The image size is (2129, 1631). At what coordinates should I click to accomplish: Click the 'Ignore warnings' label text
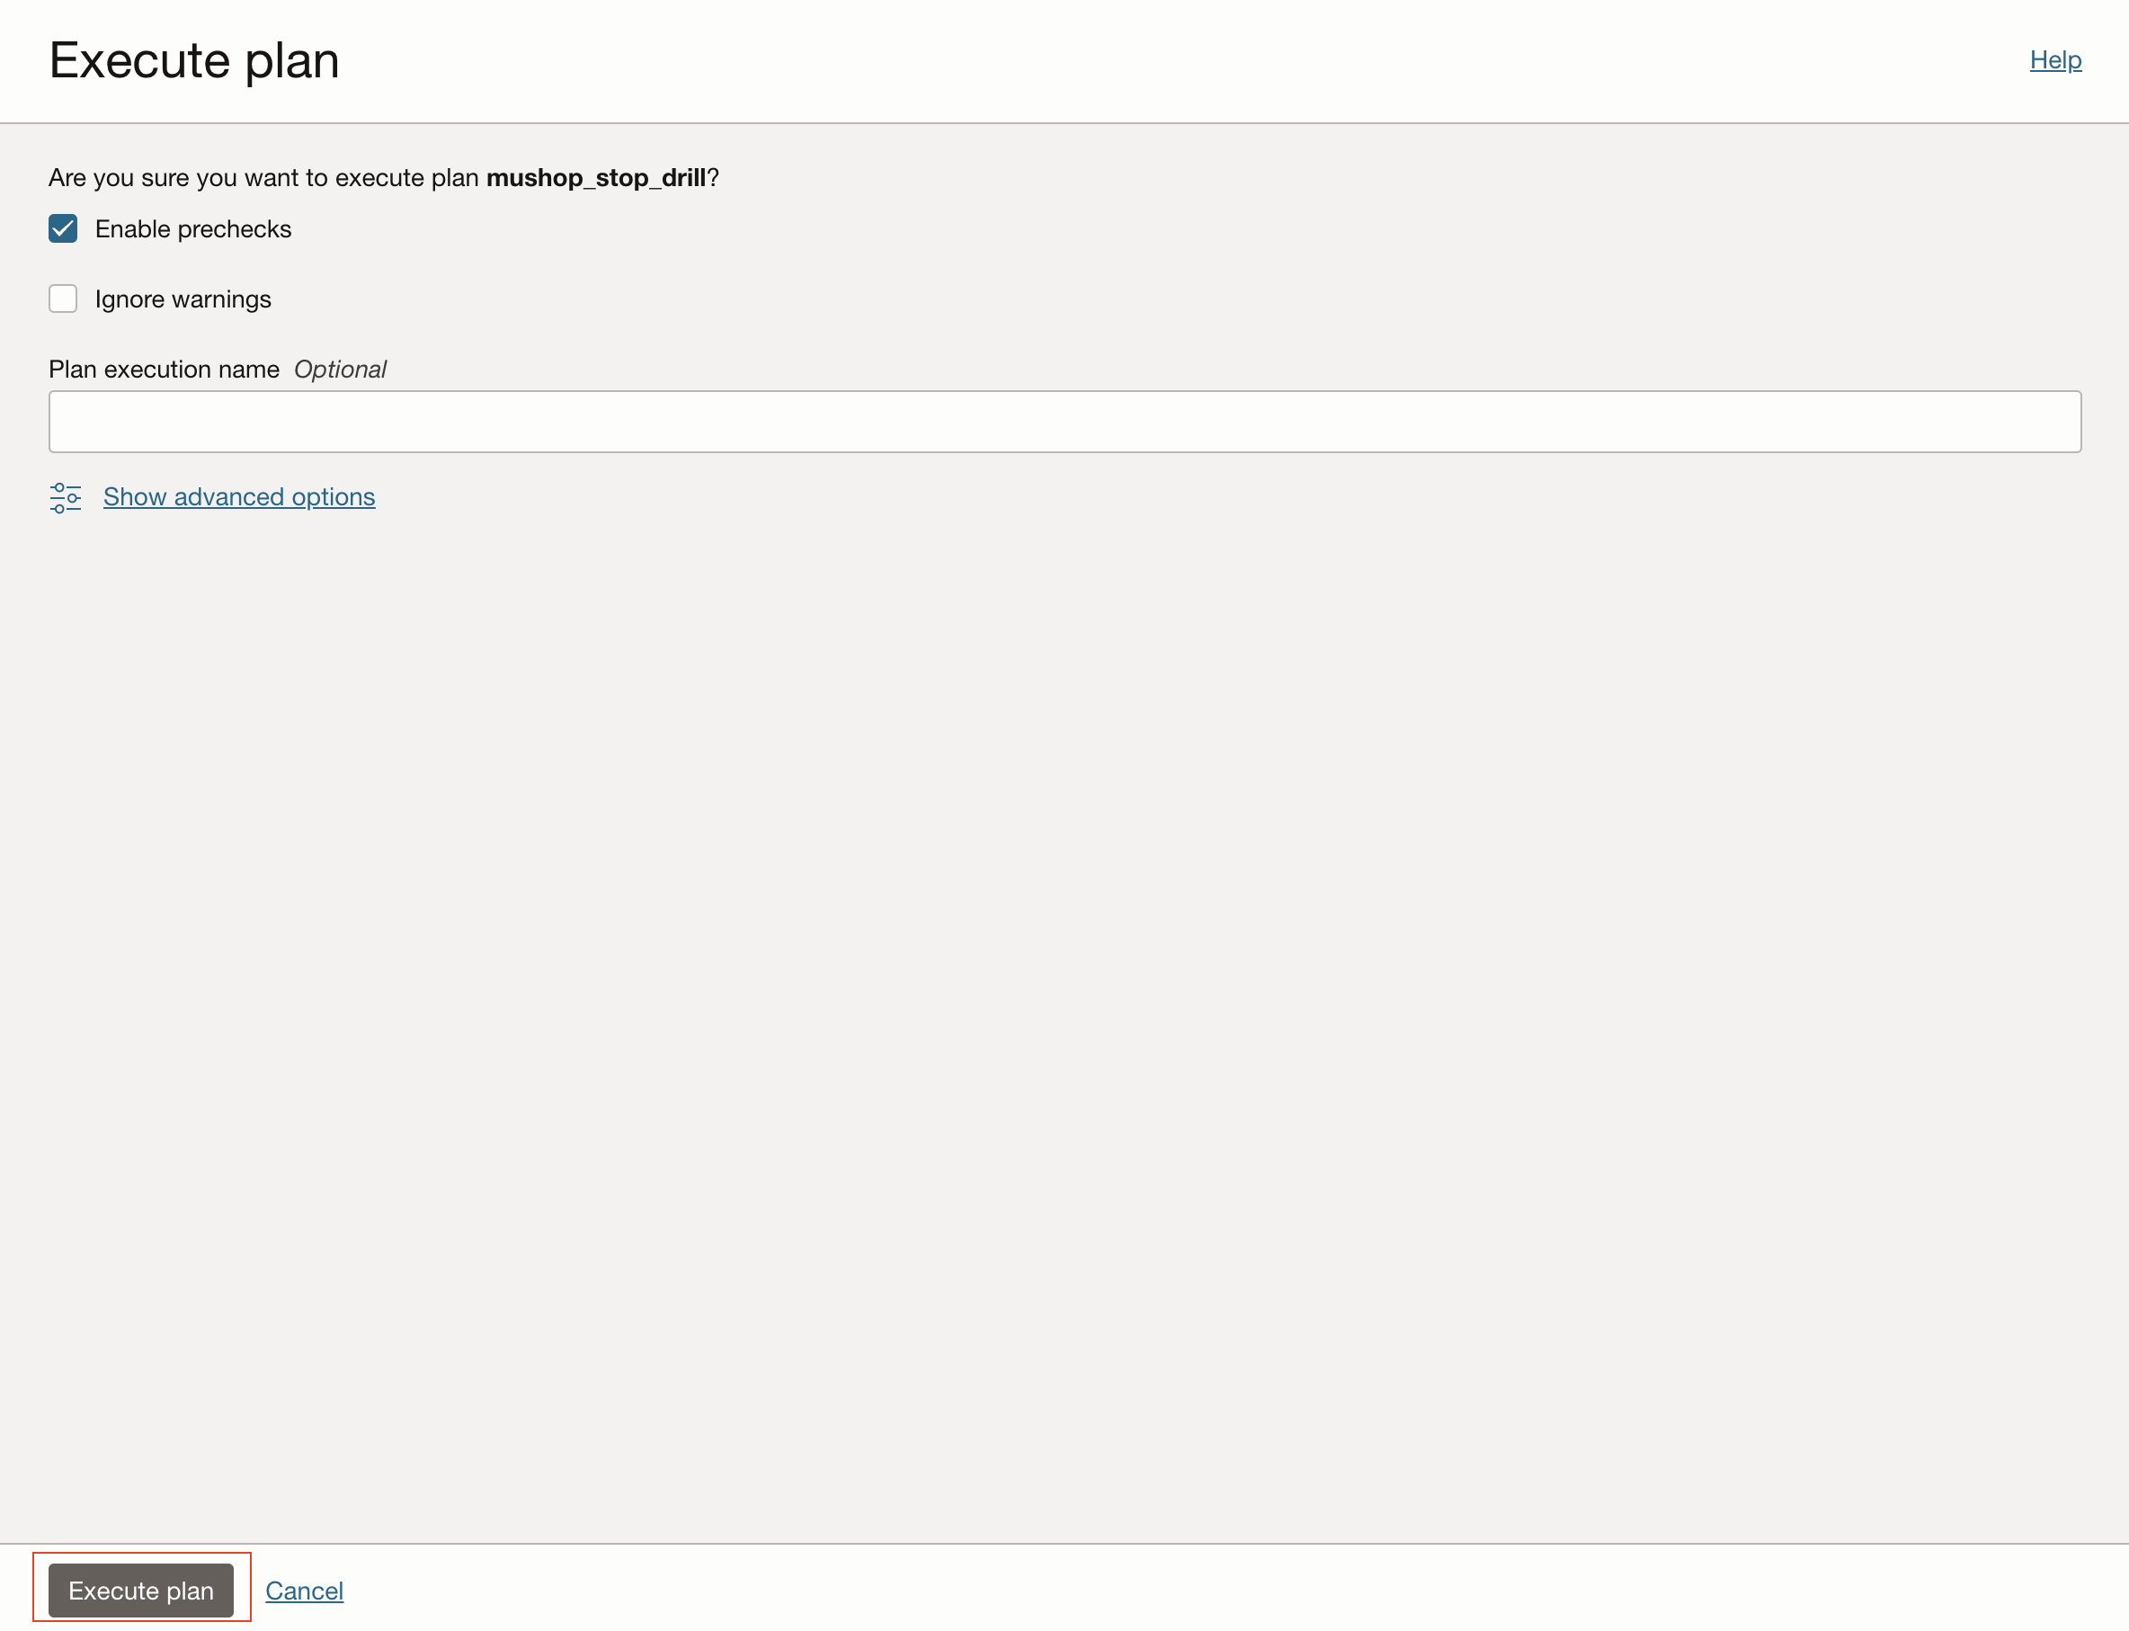(183, 299)
